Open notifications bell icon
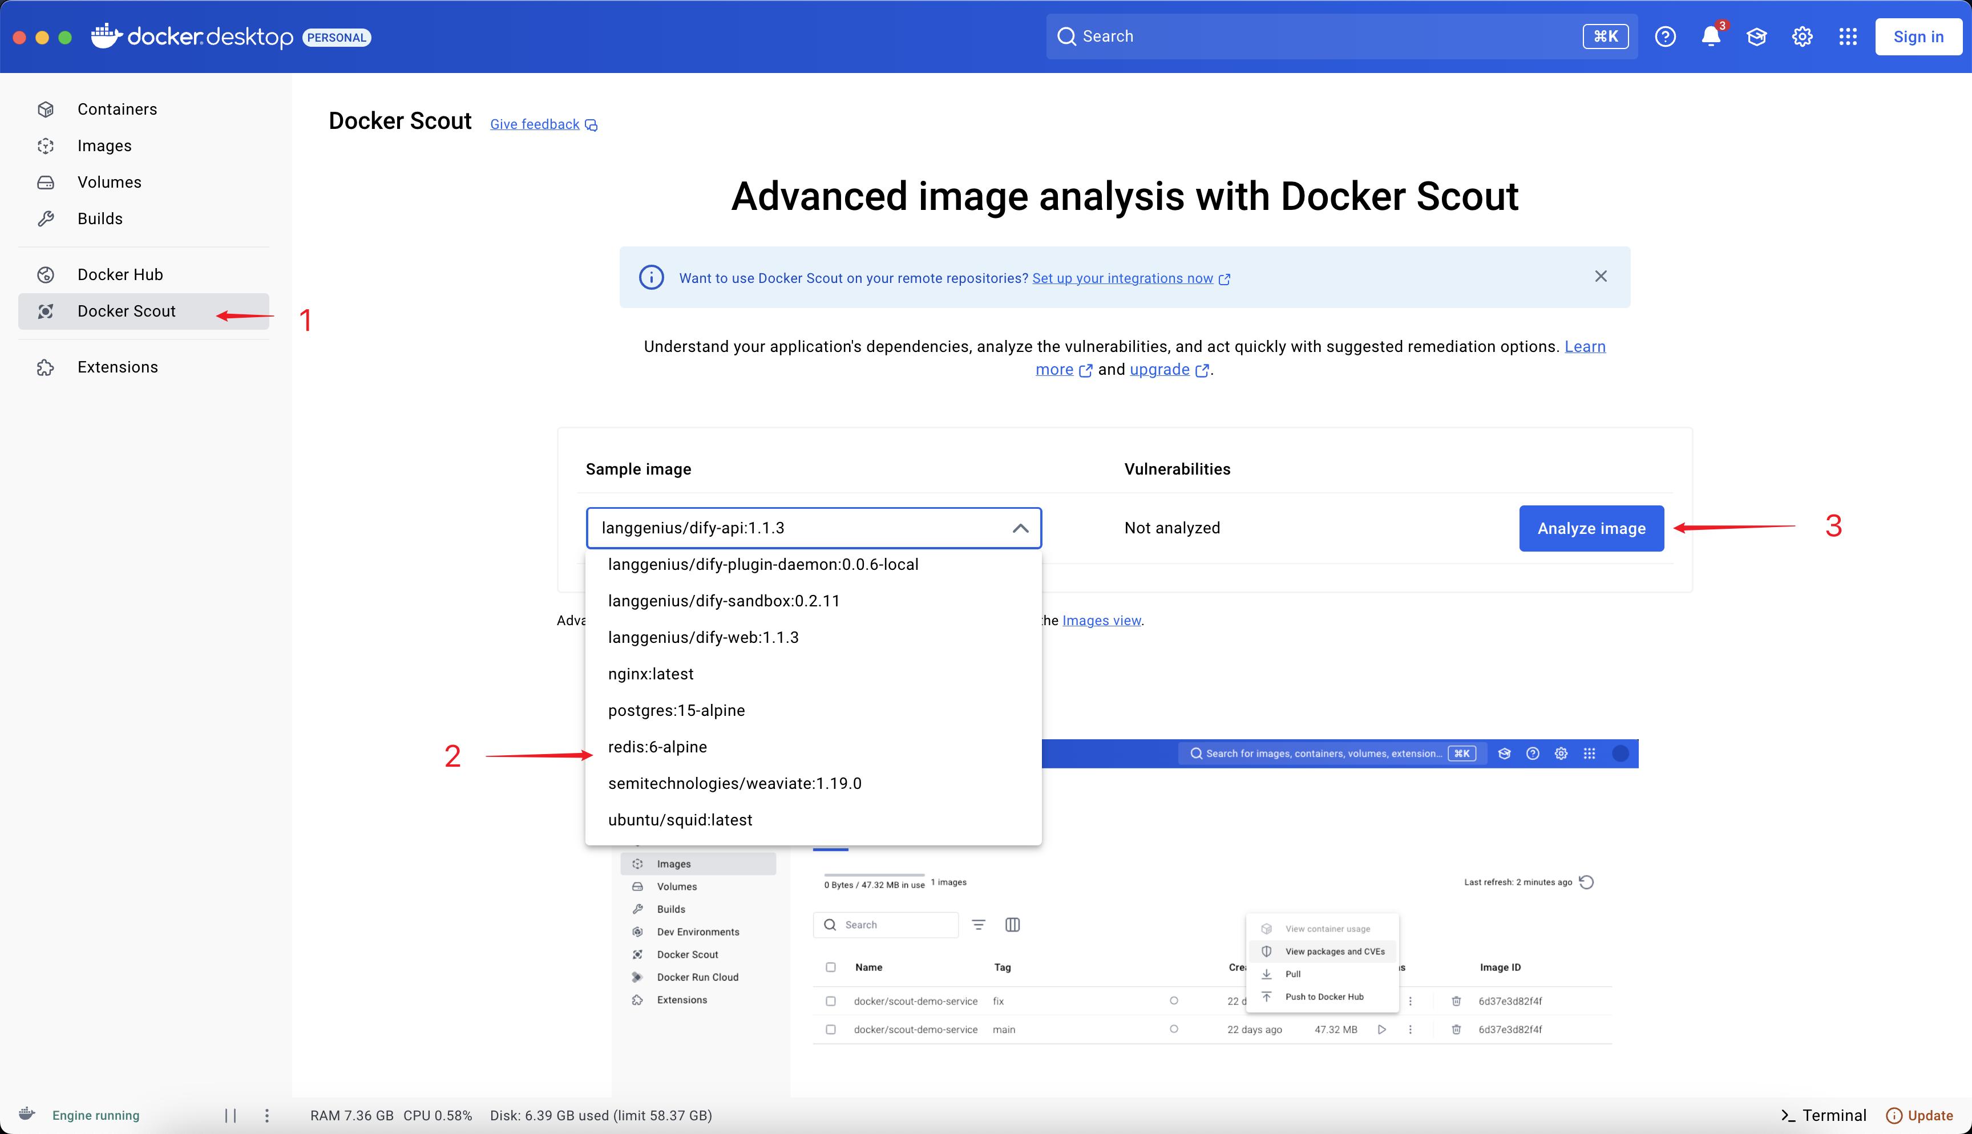Screen dimensions: 1972x1134 [1711, 37]
